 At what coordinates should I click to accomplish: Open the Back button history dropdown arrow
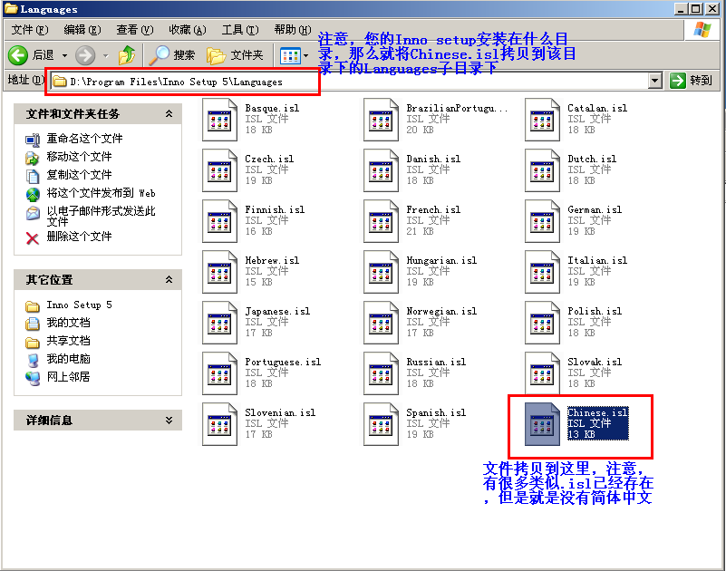pyautogui.click(x=65, y=56)
